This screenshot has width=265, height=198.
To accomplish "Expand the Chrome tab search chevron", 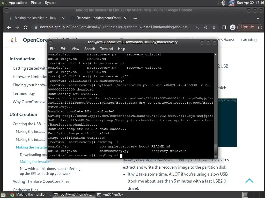I will tap(258, 18).
